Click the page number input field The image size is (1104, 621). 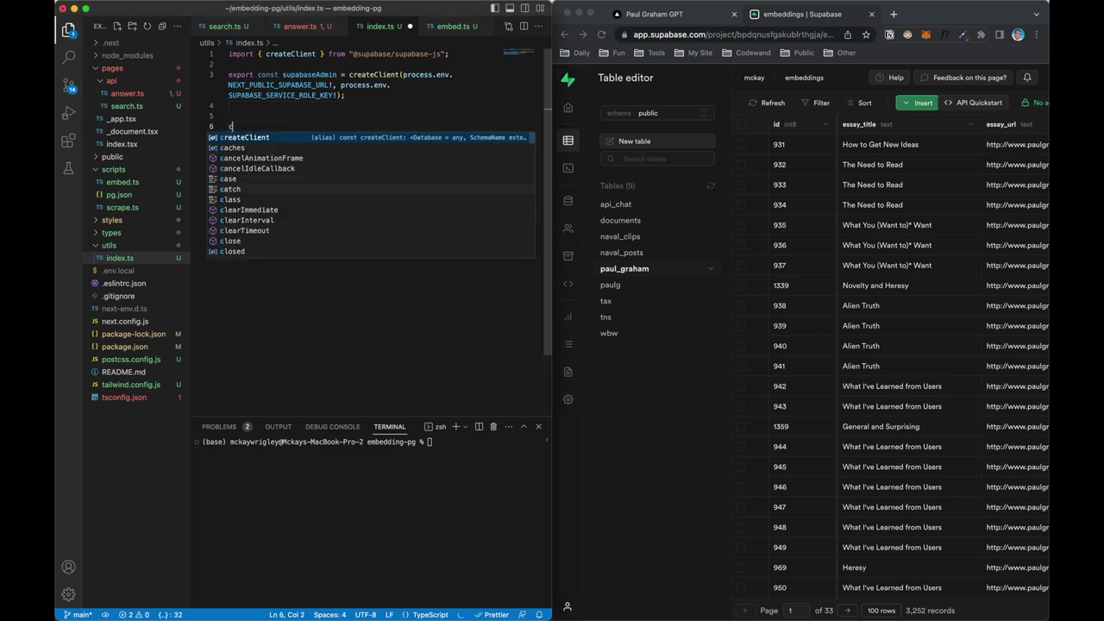[x=796, y=611]
